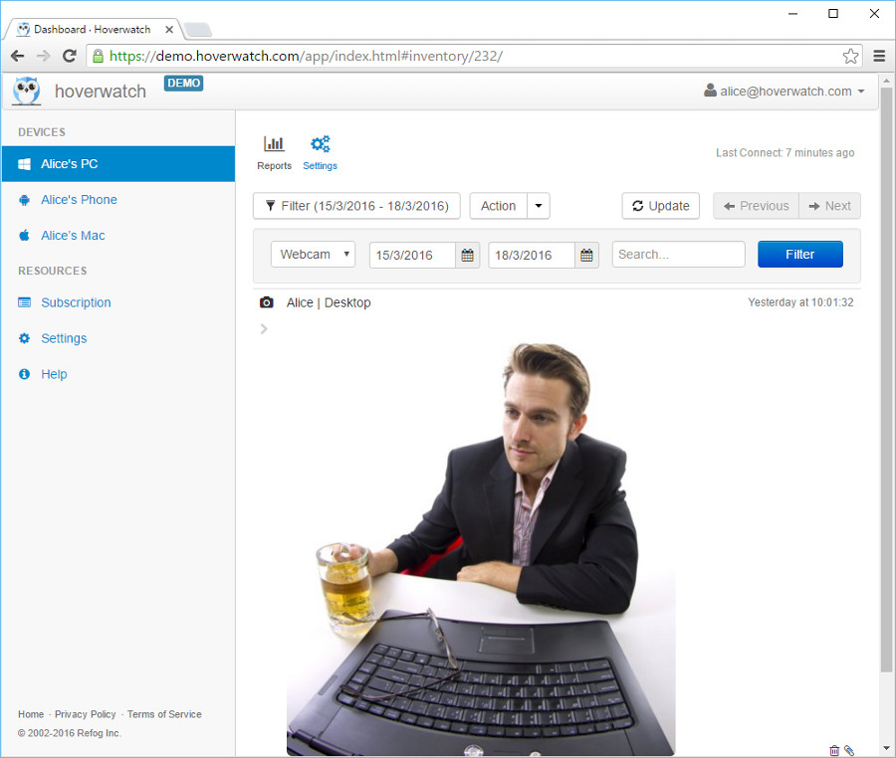Open alice@hoverwatch.com account menu
The image size is (896, 758).
(784, 92)
